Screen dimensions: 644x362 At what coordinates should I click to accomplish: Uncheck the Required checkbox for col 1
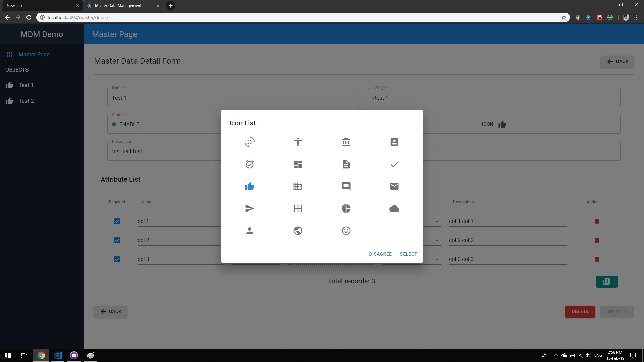click(117, 221)
